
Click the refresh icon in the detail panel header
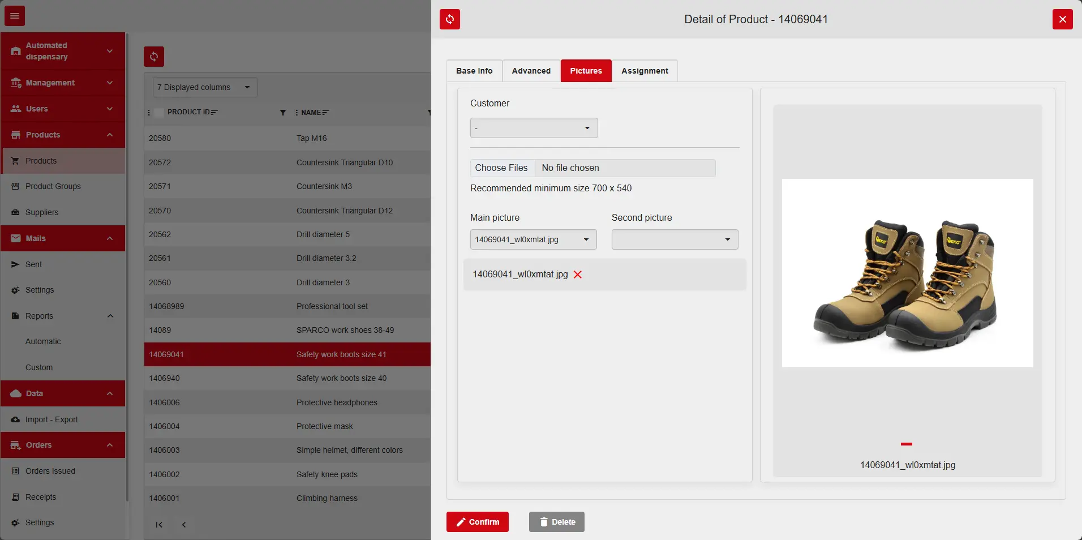coord(449,19)
